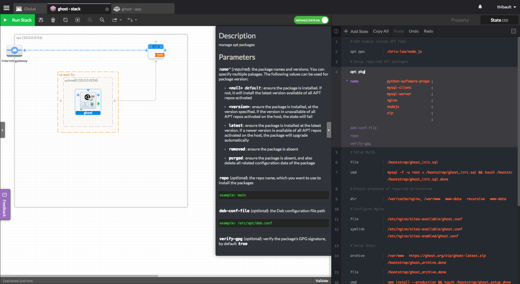Screen dimensions: 520x284
Task: Click the green play arrow on ghost instance
Action: pyautogui.click(x=98, y=104)
